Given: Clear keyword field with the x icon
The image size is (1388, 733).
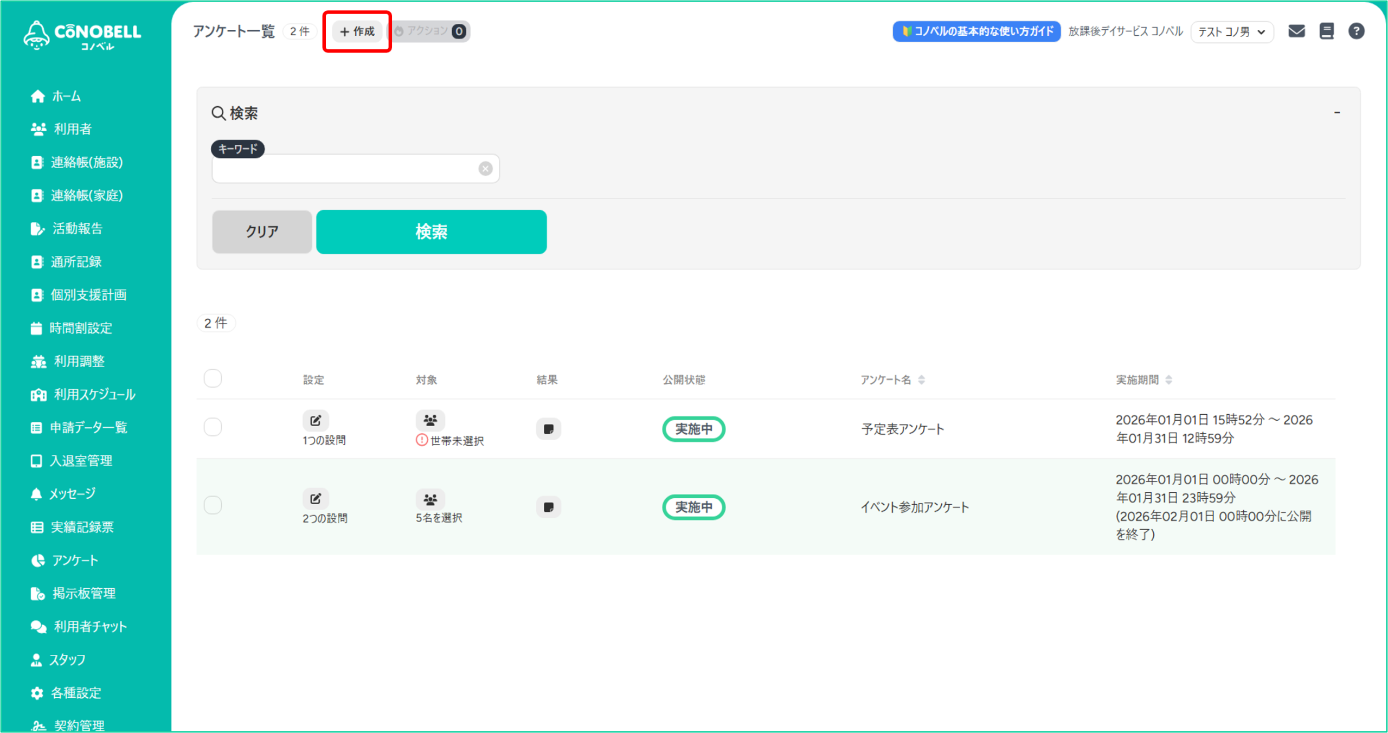Looking at the screenshot, I should point(485,169).
